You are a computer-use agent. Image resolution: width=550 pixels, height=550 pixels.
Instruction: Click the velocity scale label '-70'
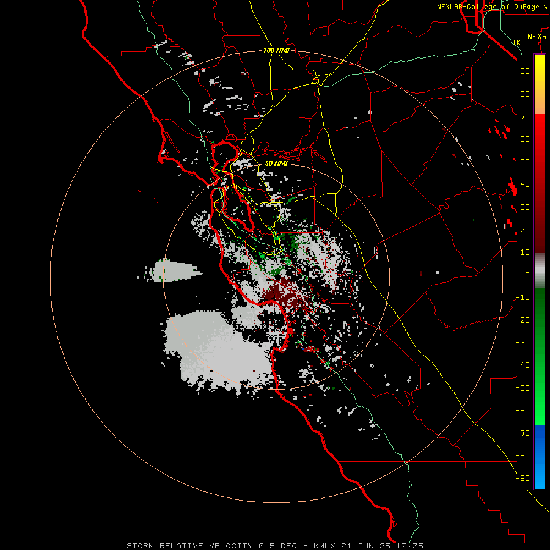click(x=522, y=433)
